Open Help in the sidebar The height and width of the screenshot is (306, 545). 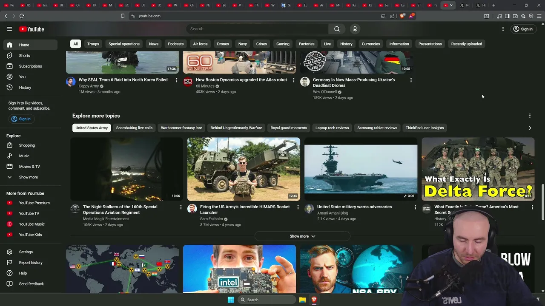tap(30, 273)
